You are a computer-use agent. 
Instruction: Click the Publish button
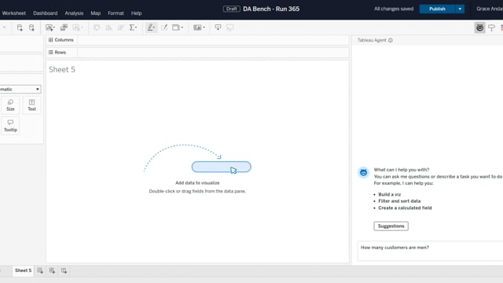point(437,9)
